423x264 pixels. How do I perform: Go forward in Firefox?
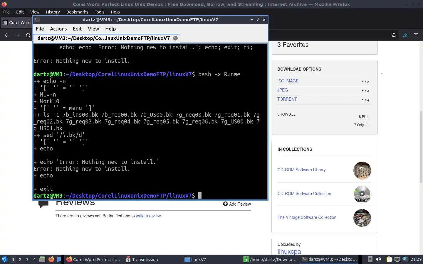[18, 35]
